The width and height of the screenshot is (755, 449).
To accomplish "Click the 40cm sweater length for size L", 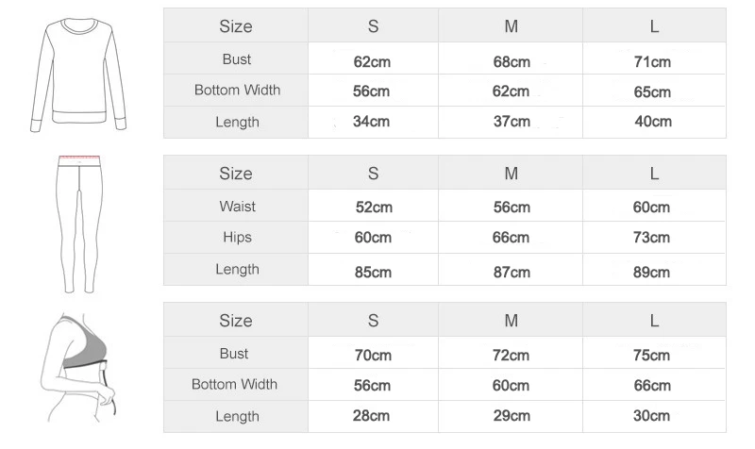I will click(x=653, y=122).
